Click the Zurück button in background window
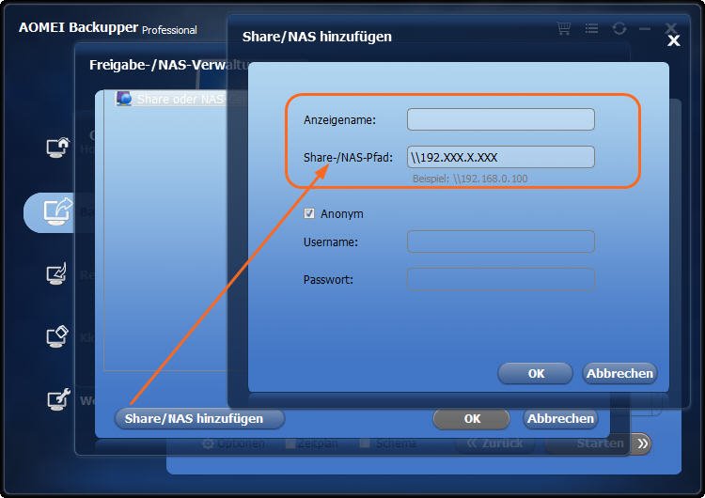705x498 pixels. point(495,444)
